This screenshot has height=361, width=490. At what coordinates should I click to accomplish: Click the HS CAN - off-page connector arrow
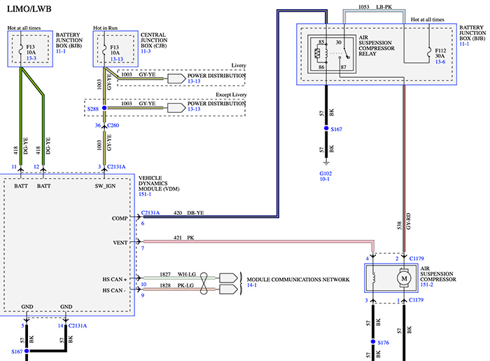pos(228,290)
